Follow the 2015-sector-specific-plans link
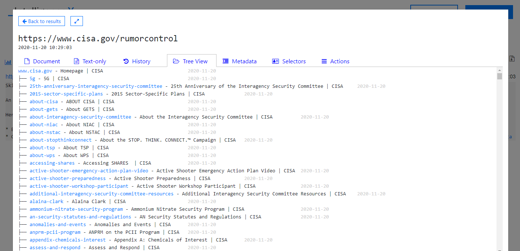This screenshot has height=251, width=520. pos(66,94)
